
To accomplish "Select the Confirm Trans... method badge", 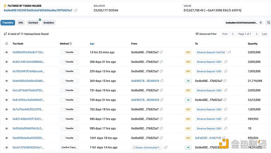I will (69, 147).
